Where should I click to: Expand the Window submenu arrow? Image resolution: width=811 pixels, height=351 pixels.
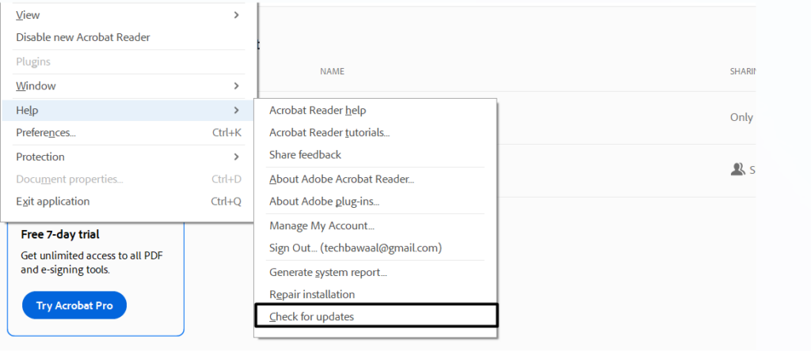(x=236, y=85)
